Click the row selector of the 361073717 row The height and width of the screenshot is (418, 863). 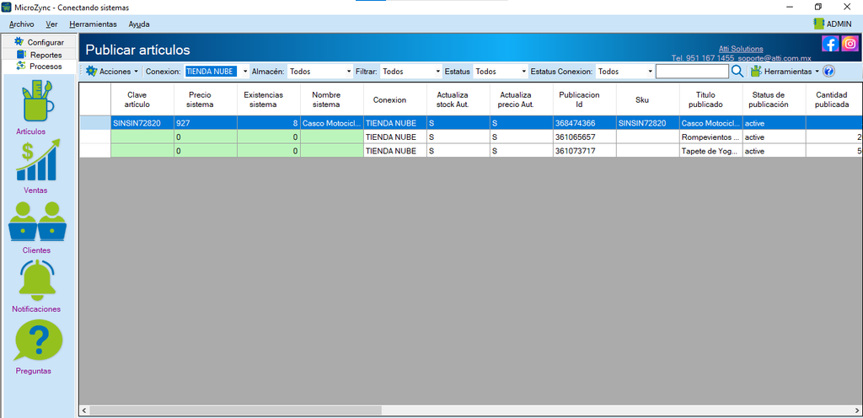click(x=95, y=151)
